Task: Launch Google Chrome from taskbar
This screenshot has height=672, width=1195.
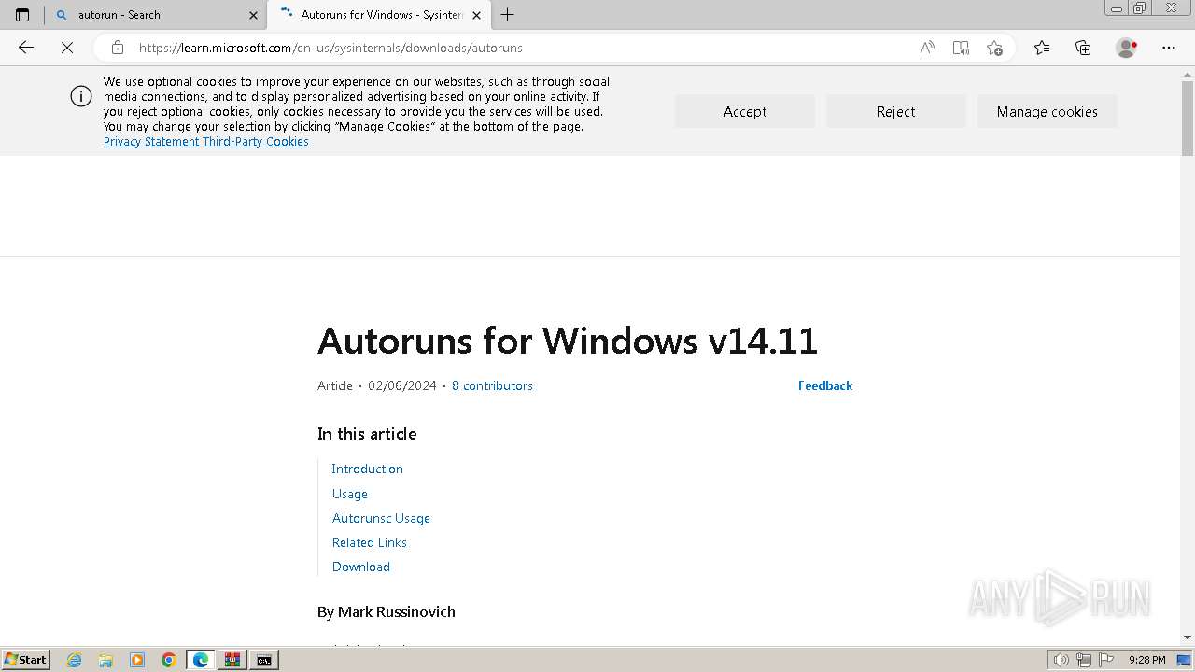Action: 169,660
